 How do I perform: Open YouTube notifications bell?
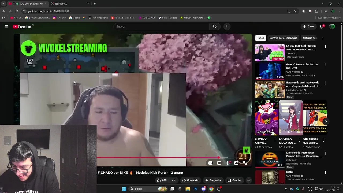[322, 27]
